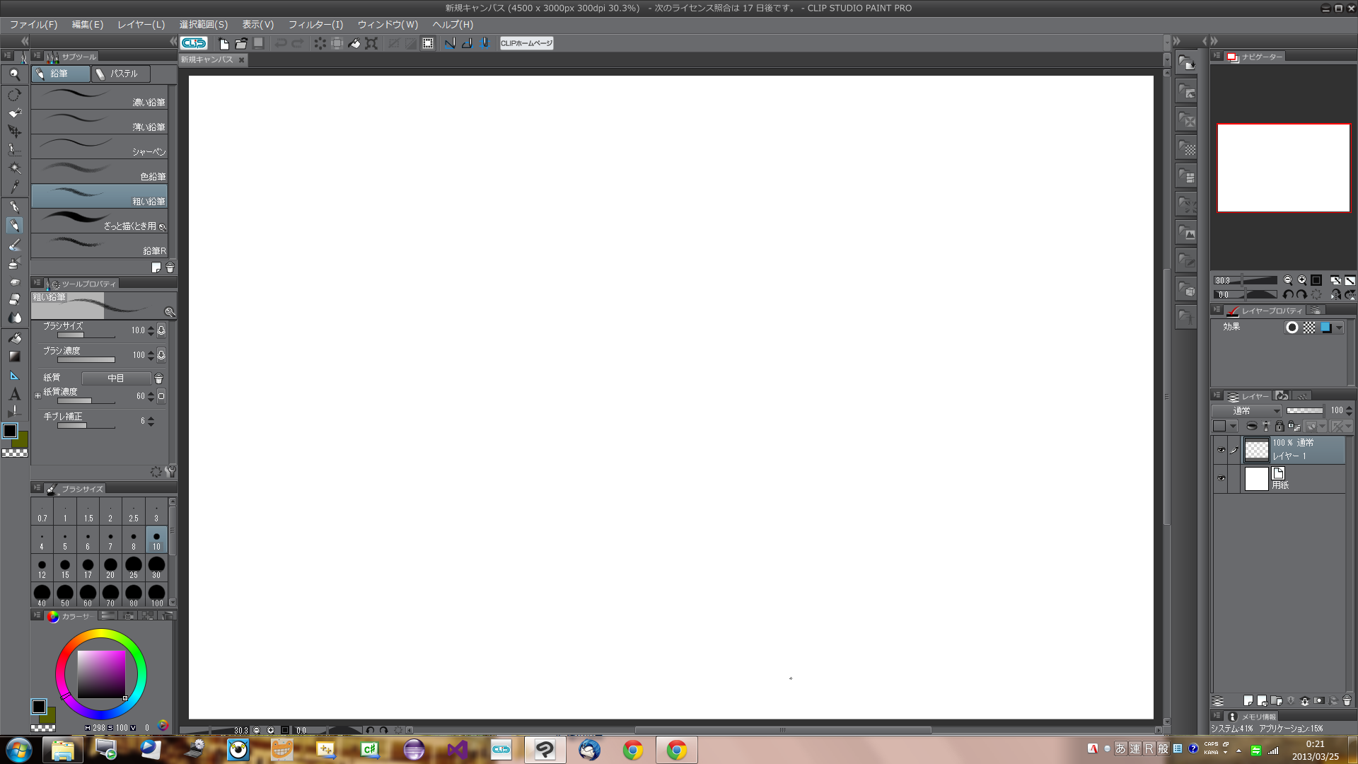Click the new canvas icon in toolbar
This screenshot has height=764, width=1358.
point(224,43)
